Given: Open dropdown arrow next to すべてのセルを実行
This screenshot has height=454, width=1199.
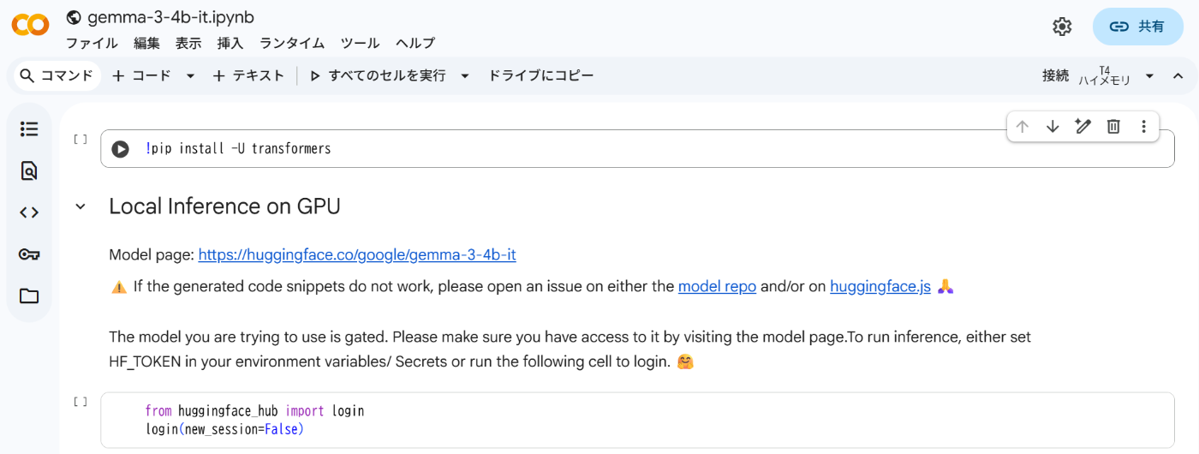Looking at the screenshot, I should [465, 76].
